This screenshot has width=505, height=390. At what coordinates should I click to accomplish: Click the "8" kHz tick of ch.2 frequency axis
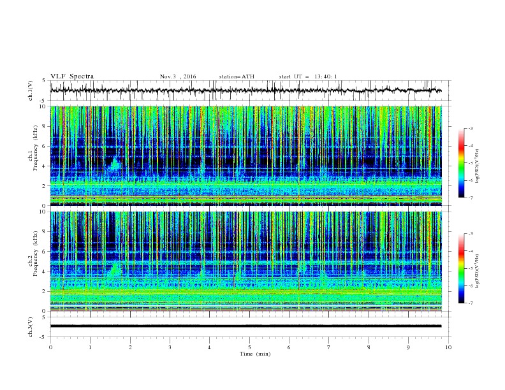(44, 232)
